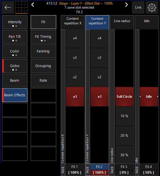
Task: Click the FX 2 100% value field
Action: click(x=99, y=173)
